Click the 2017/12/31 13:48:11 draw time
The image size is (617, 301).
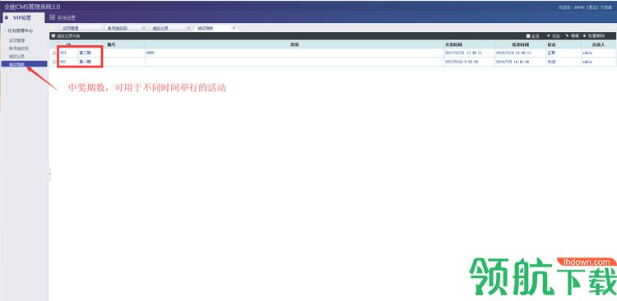click(x=463, y=53)
